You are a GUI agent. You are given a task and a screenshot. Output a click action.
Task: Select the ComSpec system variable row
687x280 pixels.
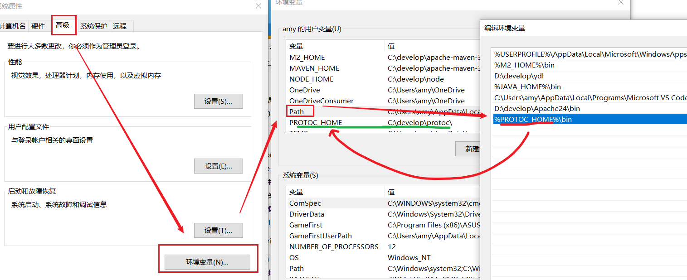[x=383, y=203]
